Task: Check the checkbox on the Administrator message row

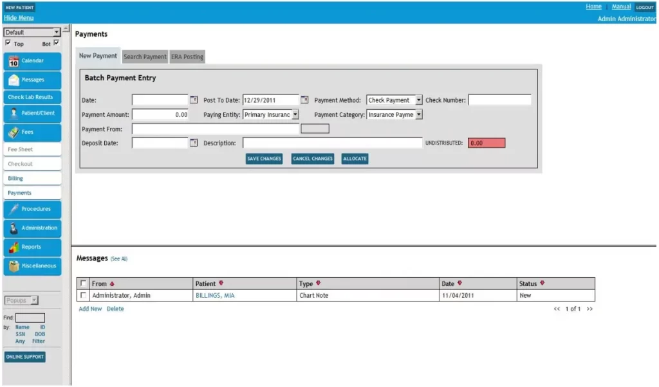Action: point(83,295)
